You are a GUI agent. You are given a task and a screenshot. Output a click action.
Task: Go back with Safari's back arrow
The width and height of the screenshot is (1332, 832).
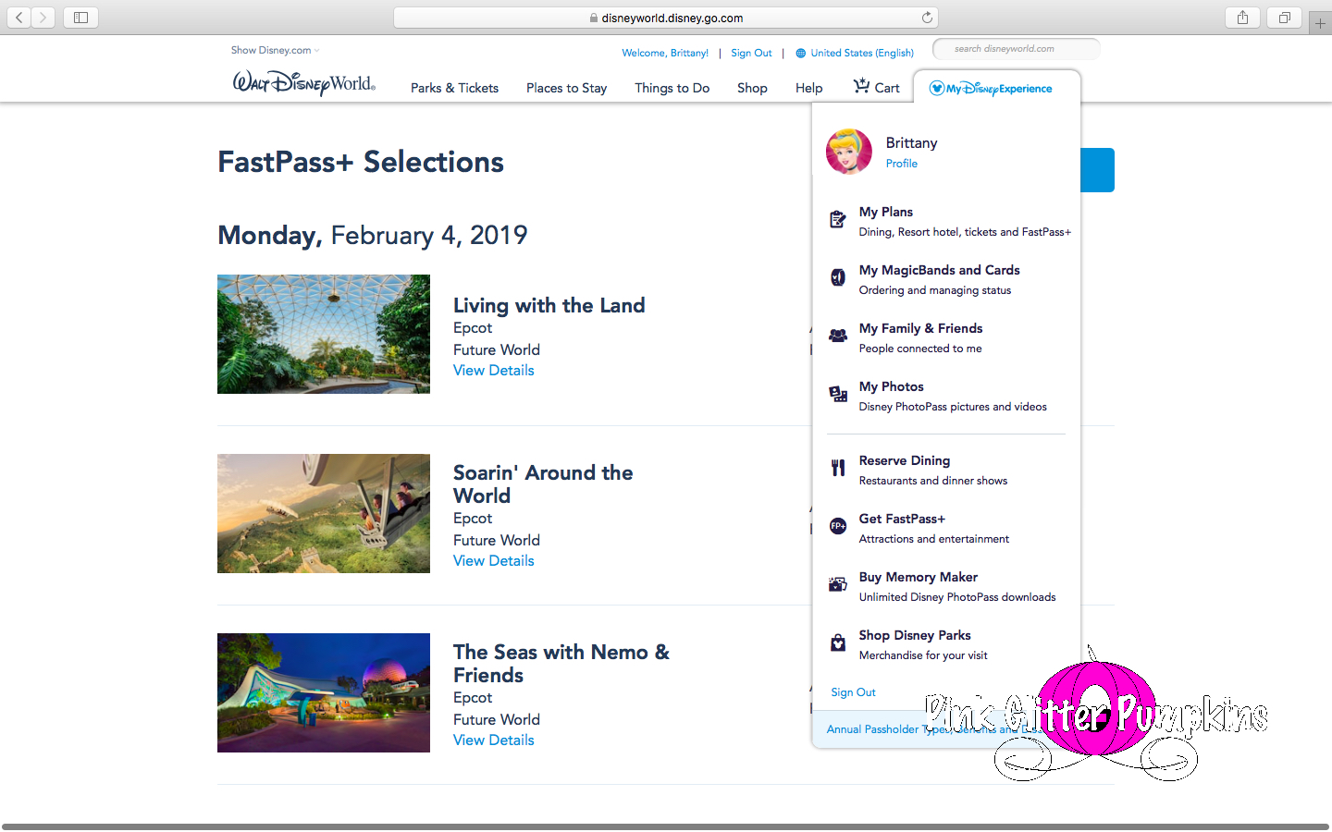pos(18,18)
